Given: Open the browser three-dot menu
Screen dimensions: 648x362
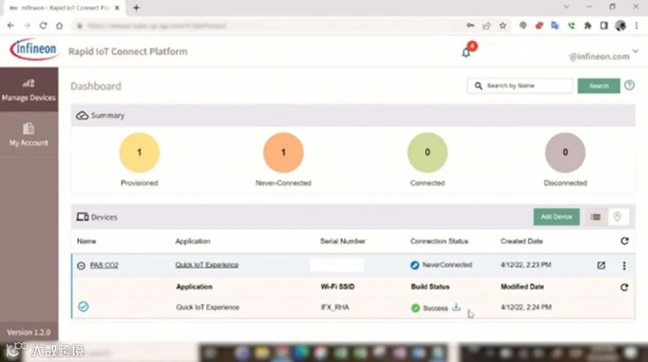Looking at the screenshot, I should click(x=637, y=26).
